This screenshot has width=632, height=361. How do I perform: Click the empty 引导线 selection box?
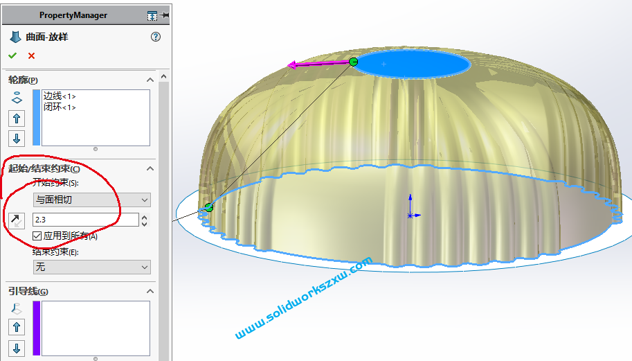click(x=96, y=328)
